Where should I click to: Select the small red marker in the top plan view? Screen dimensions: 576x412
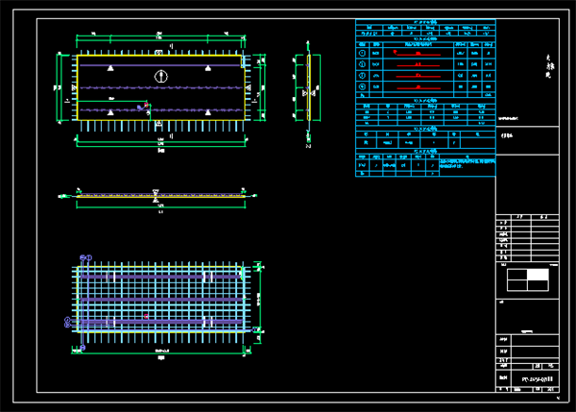146,106
